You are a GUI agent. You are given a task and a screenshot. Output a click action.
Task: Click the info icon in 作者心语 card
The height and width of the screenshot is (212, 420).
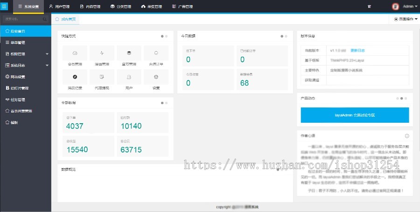[407, 136]
